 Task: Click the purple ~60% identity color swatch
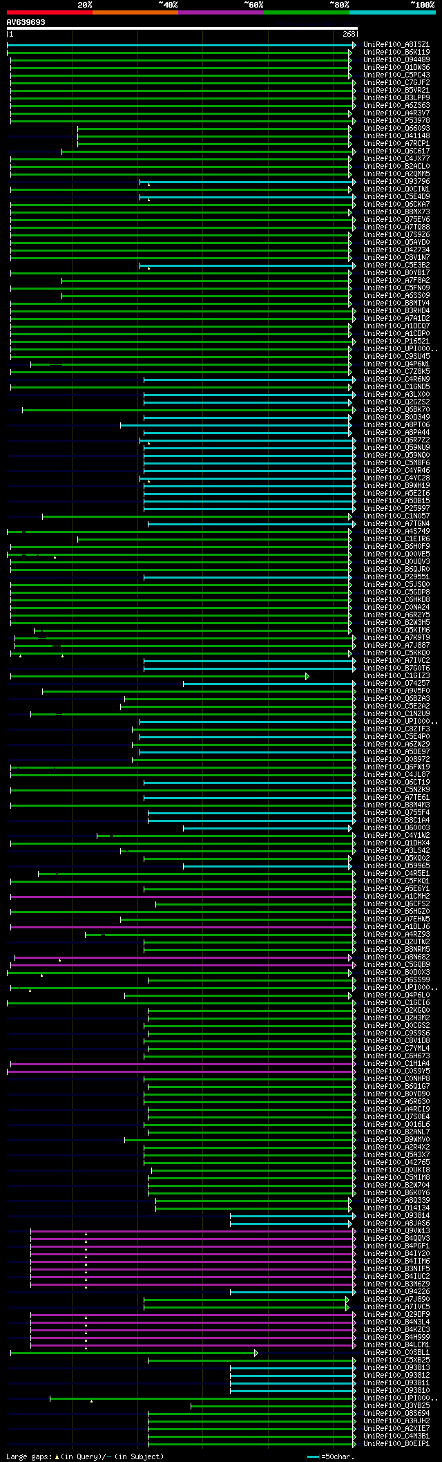(x=221, y=12)
